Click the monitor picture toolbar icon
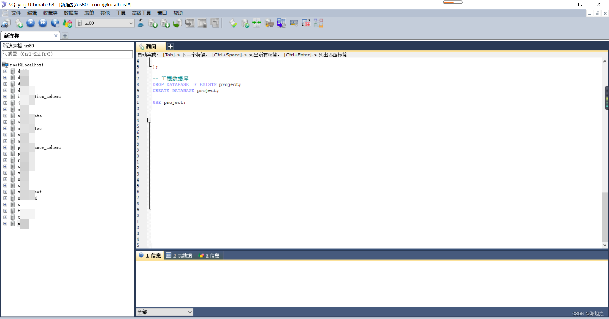The height and width of the screenshot is (319, 609). point(294,23)
